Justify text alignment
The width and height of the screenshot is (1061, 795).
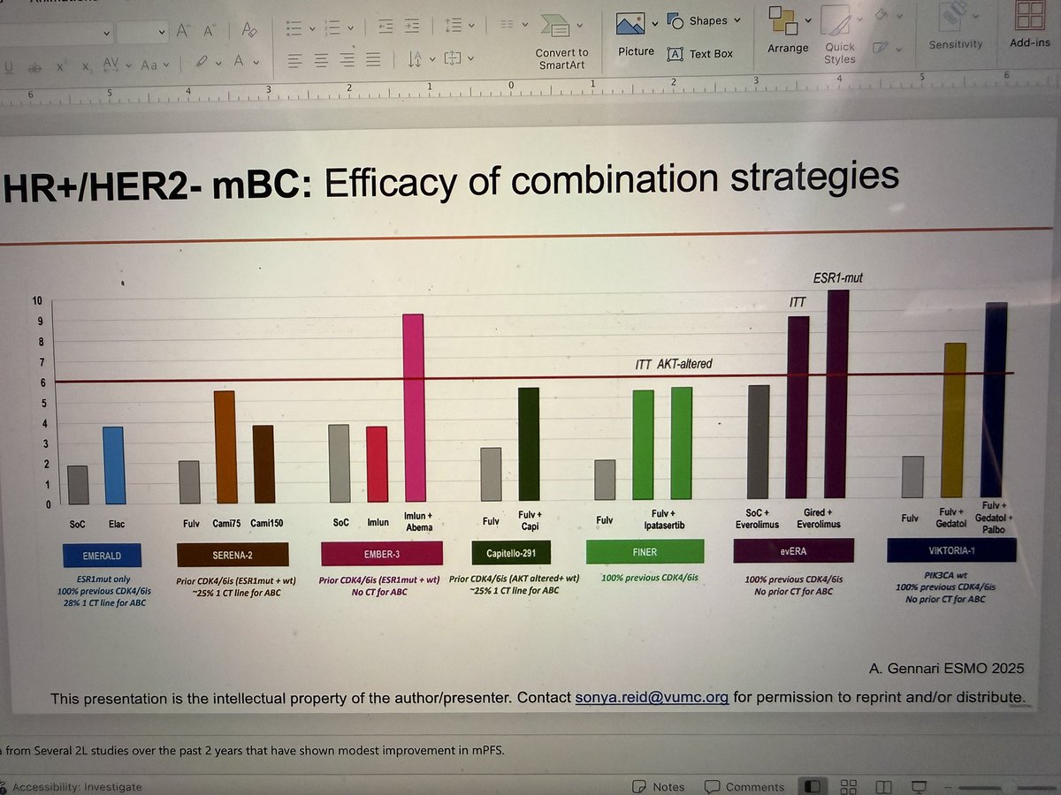coord(373,60)
